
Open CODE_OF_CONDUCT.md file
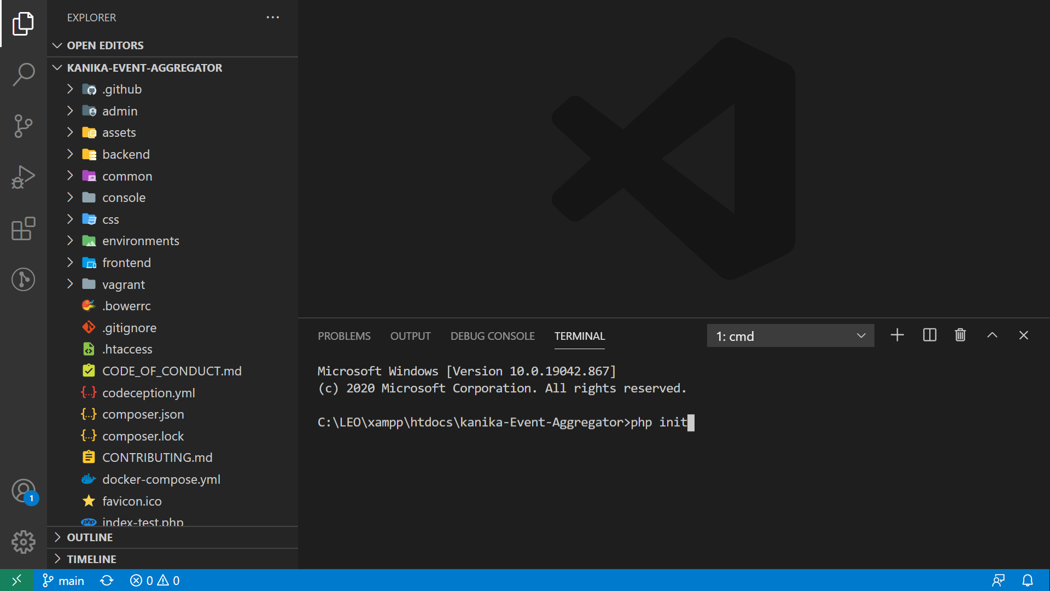(172, 371)
